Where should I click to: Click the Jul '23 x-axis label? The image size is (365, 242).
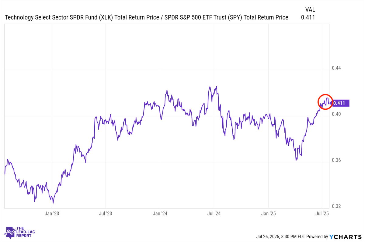(x=106, y=213)
